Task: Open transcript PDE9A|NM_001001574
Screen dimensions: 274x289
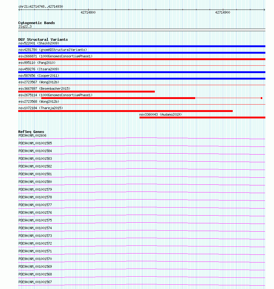Action: click(35, 228)
